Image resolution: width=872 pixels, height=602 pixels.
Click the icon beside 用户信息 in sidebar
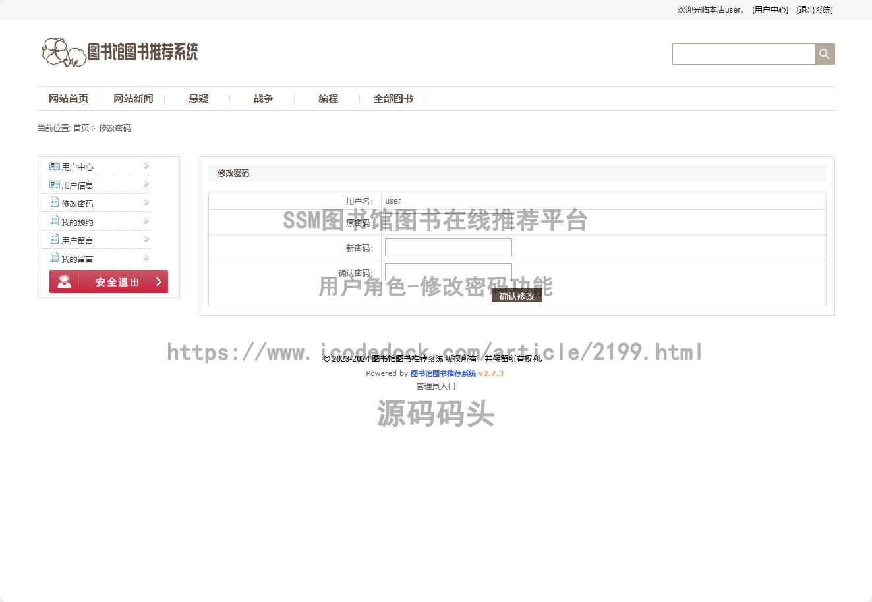tap(55, 185)
